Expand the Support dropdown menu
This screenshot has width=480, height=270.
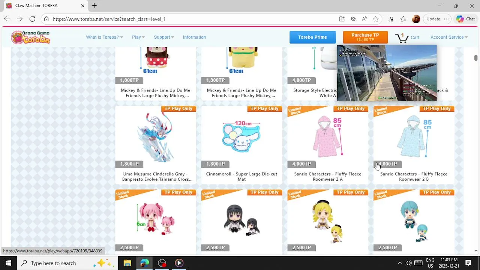click(164, 37)
